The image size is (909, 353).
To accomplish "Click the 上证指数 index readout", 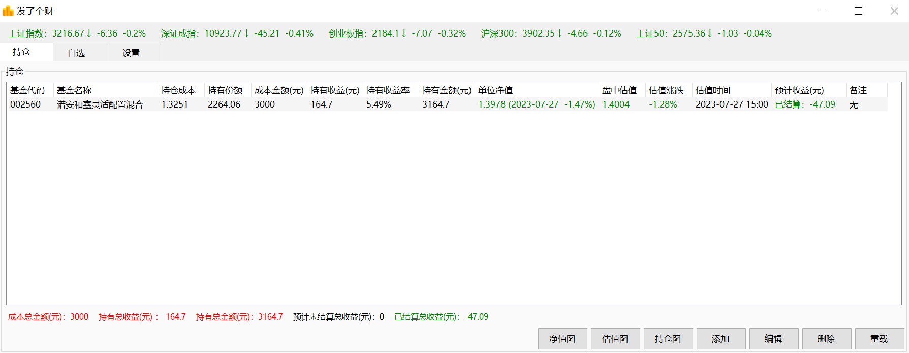I will tap(77, 33).
